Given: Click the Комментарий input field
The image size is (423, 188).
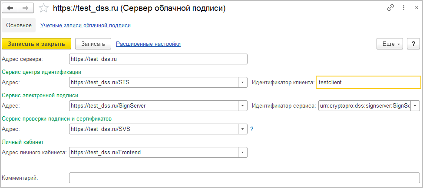Looking at the screenshot, I should click(244, 178).
